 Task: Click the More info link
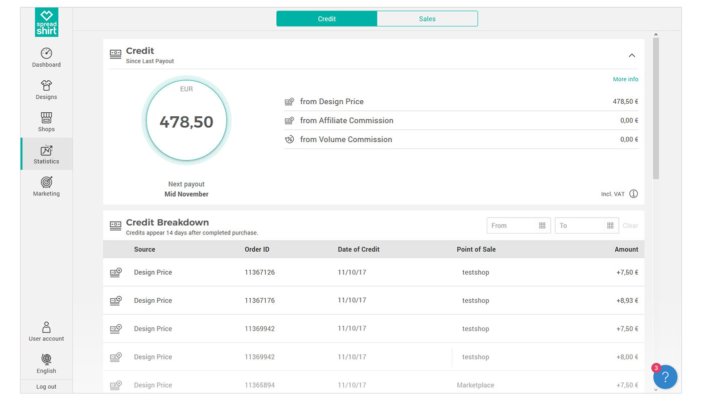(625, 79)
